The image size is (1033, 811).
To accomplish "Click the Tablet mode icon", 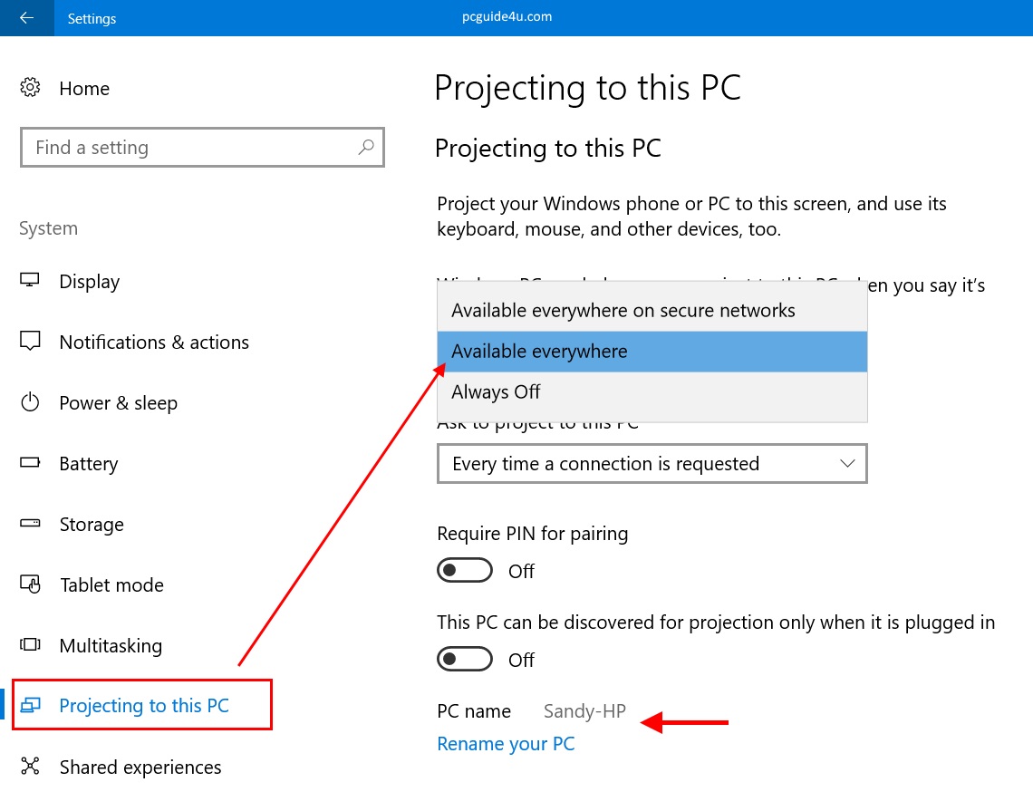I will (30, 584).
